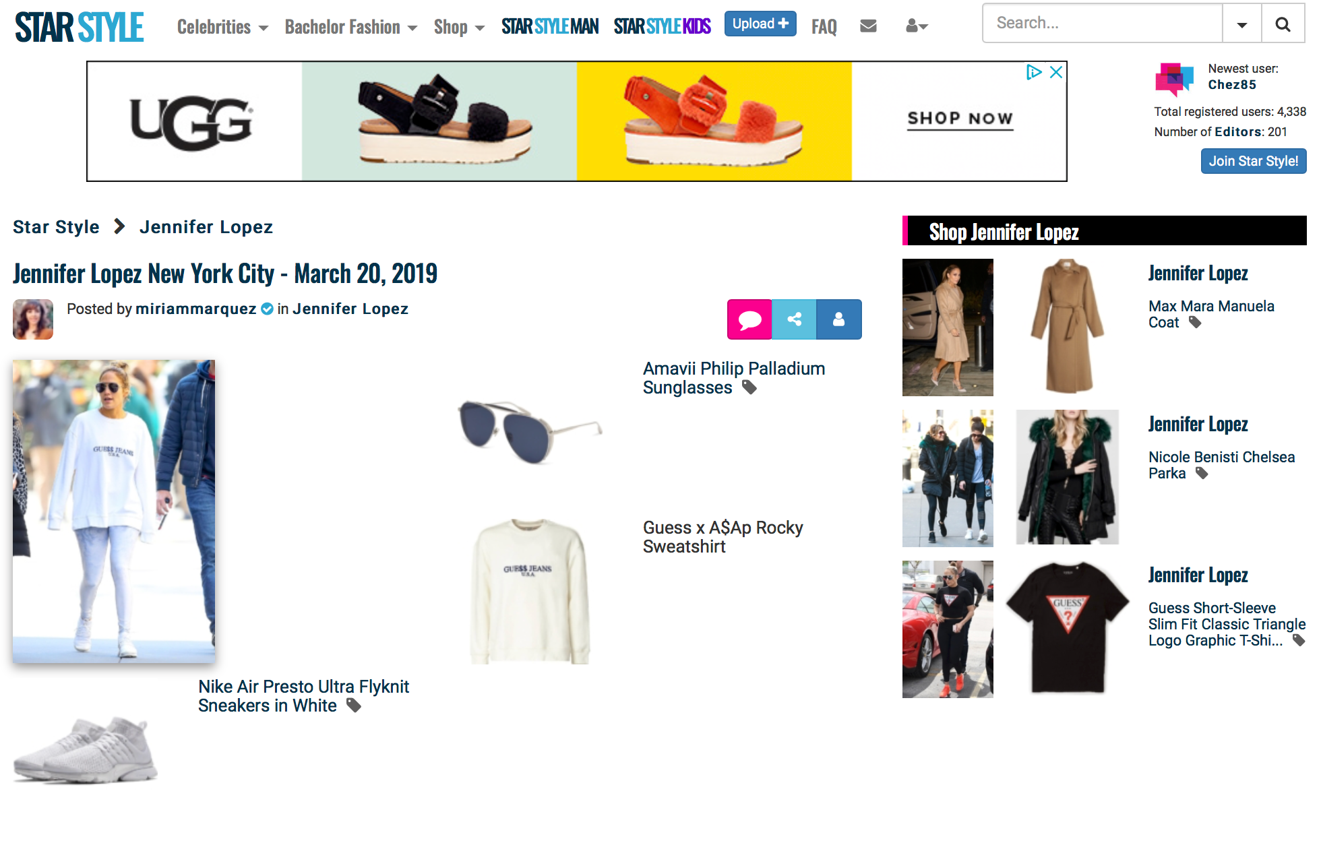This screenshot has width=1321, height=845.
Task: Open the Guess sweatshirt product thumbnail
Action: click(x=530, y=591)
